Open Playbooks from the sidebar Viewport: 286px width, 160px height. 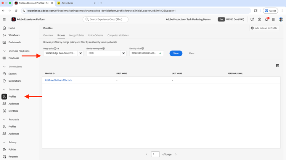(14, 58)
